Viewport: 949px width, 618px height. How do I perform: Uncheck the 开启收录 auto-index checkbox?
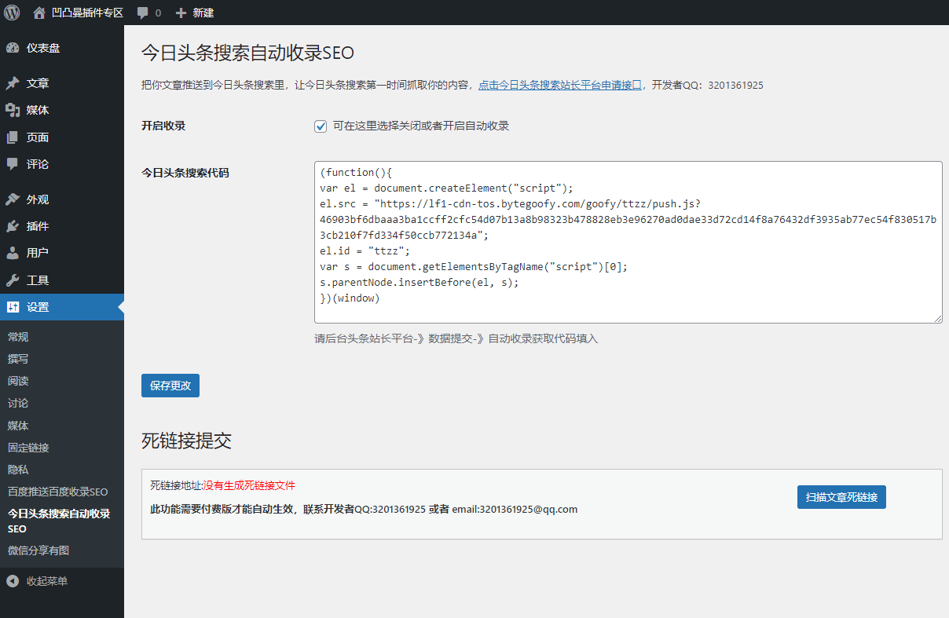tap(321, 126)
